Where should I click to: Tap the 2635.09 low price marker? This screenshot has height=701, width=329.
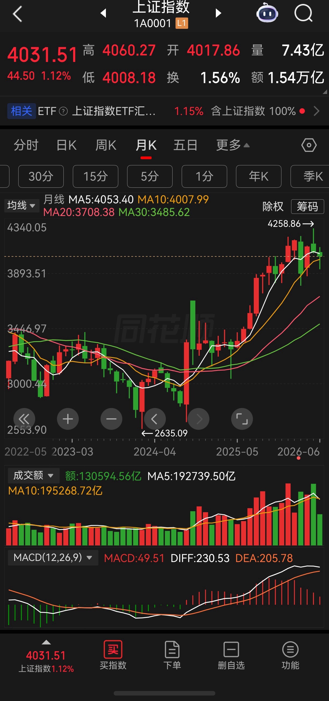(165, 433)
